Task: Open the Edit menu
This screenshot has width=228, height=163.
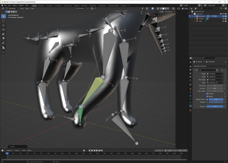Action: pos(10,5)
